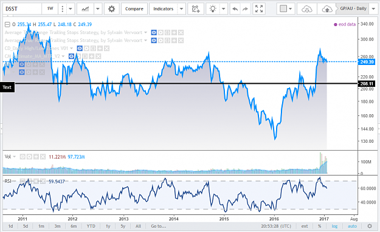This screenshot has width=380, height=232.
Task: Remove the Vol indicator
Action: [43, 157]
